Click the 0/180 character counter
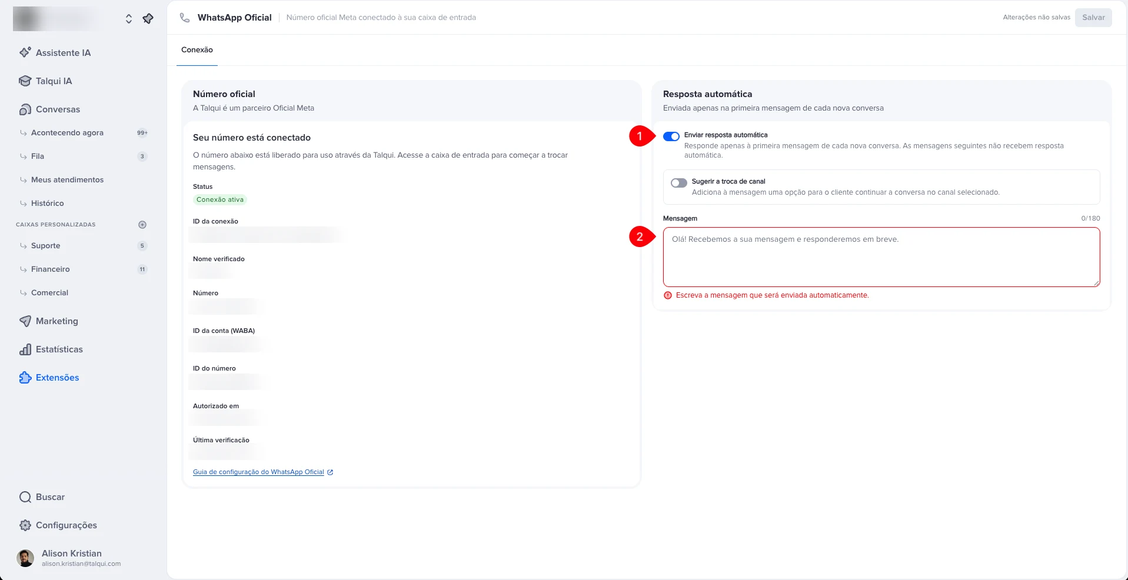The image size is (1128, 580). point(1090,219)
